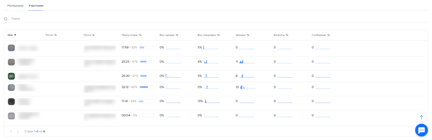The height and width of the screenshot is (140, 432).
Task: Select the Участники tab
Action: point(36,6)
